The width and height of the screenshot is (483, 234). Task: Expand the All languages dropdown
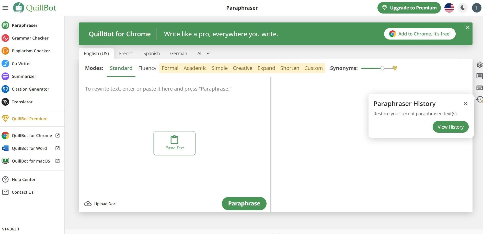204,54
